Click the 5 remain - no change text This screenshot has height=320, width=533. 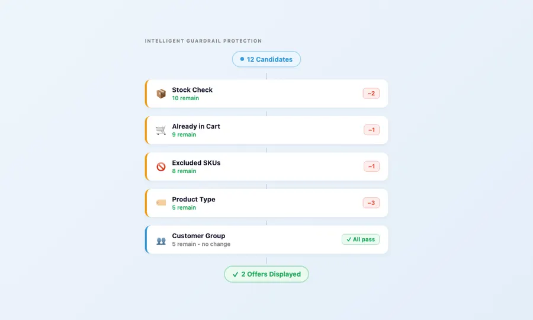(x=201, y=244)
